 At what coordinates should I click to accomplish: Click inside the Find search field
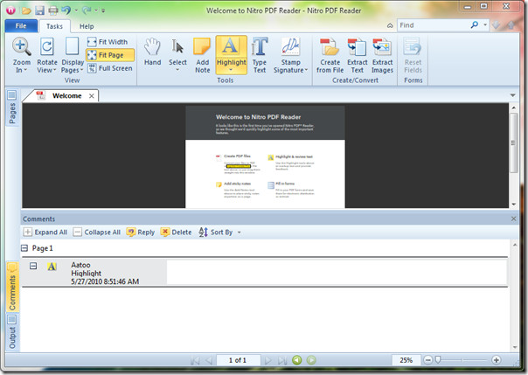[x=434, y=25]
